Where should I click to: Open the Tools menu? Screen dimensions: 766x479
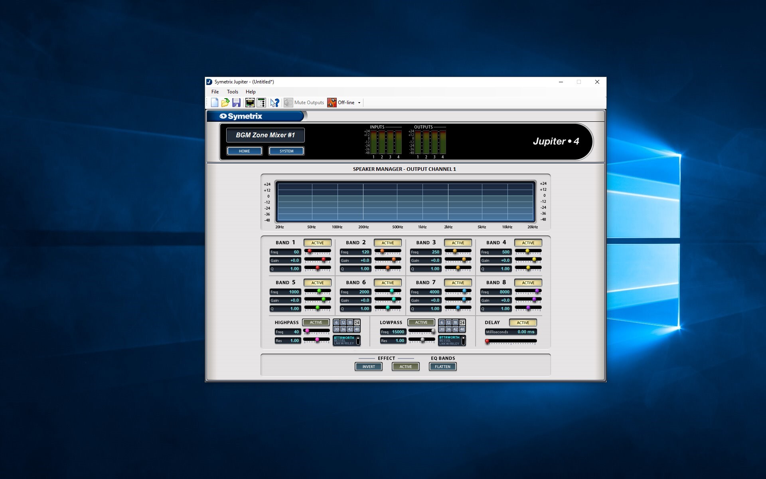232,92
